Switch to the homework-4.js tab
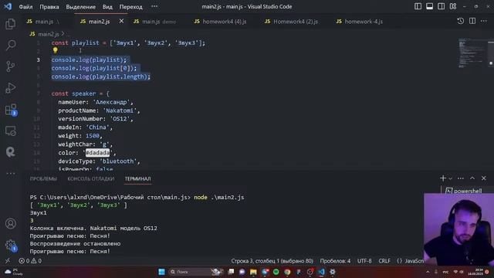This screenshot has height=278, width=494. pyautogui.click(x=360, y=22)
